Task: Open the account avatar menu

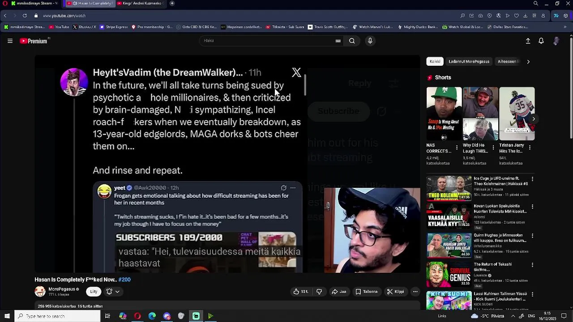Action: (x=556, y=41)
